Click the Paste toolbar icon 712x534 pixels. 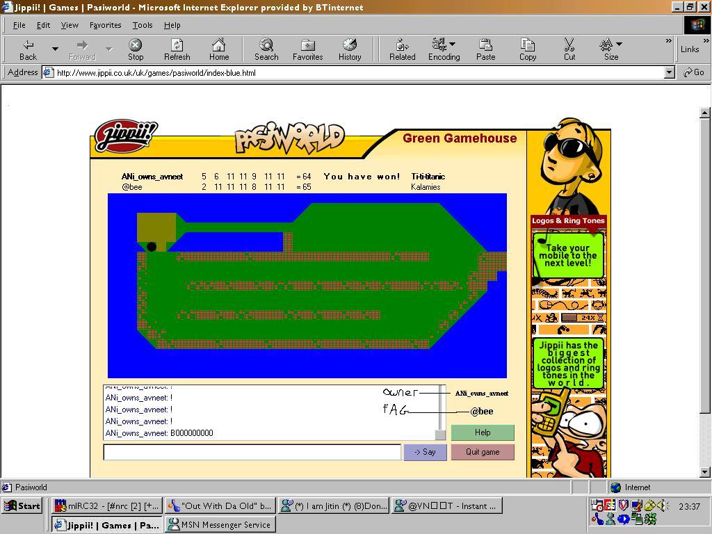(485, 49)
